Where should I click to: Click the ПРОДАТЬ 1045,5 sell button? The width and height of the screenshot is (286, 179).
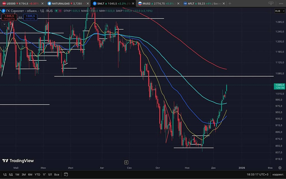click(9, 17)
